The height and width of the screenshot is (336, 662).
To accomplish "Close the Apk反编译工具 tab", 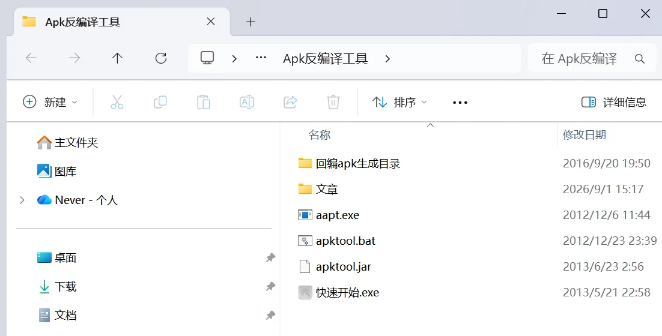I will [211, 22].
